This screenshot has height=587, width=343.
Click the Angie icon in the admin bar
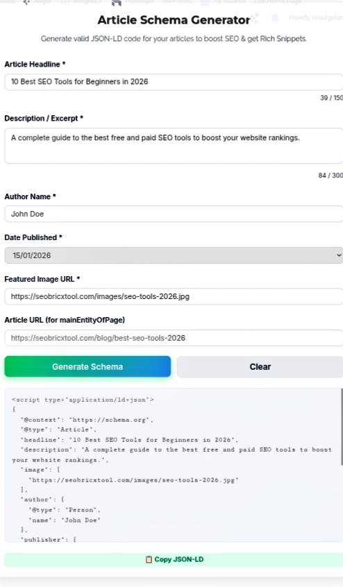(x=26, y=2)
